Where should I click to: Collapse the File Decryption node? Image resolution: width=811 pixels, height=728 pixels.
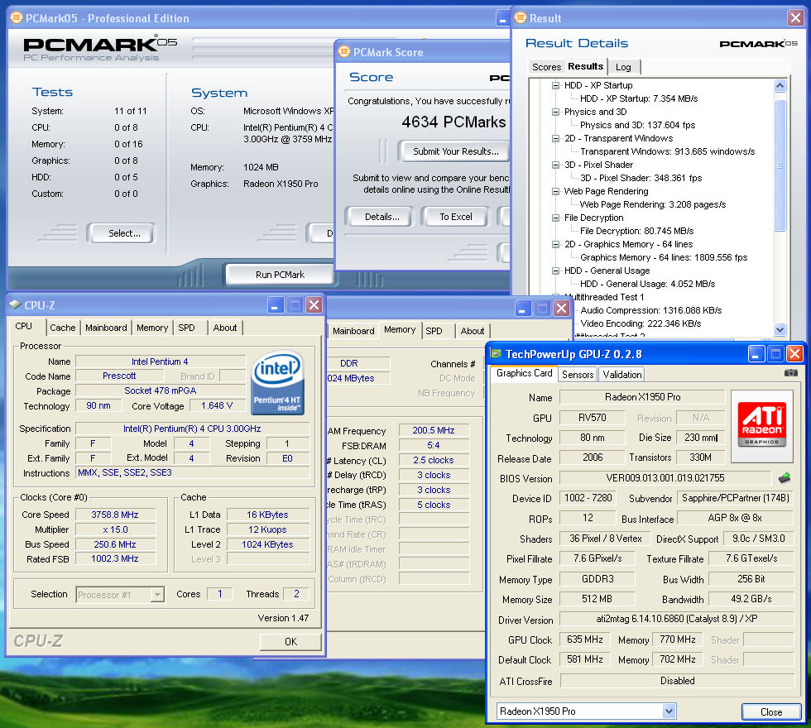tap(555, 218)
